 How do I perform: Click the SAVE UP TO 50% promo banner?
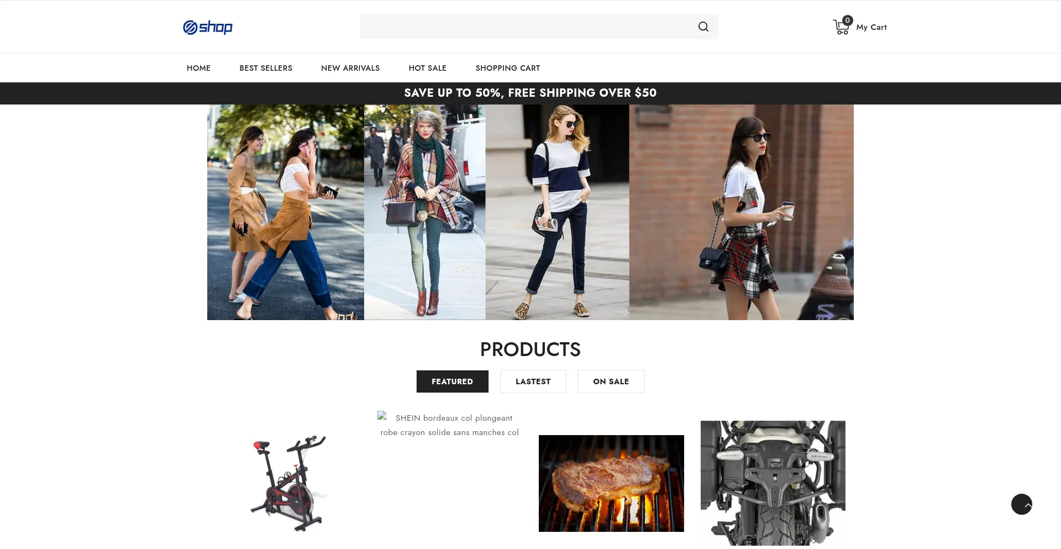[530, 93]
